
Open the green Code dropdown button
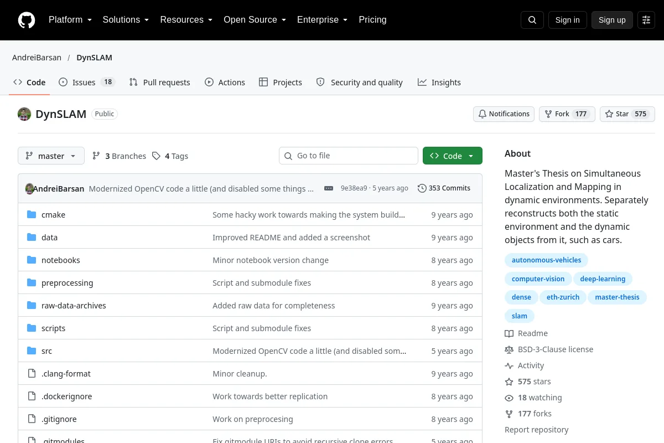click(x=453, y=156)
